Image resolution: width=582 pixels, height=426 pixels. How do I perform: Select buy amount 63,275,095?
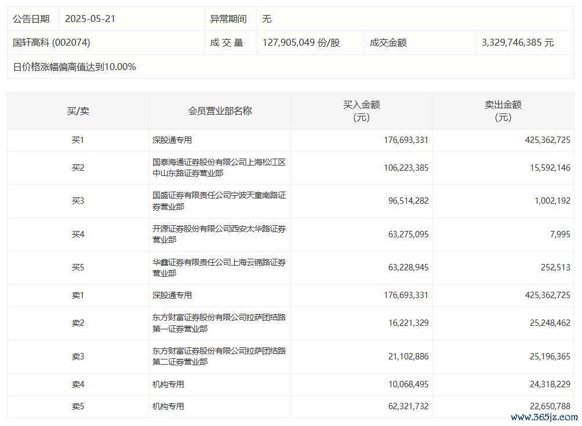pyautogui.click(x=408, y=234)
